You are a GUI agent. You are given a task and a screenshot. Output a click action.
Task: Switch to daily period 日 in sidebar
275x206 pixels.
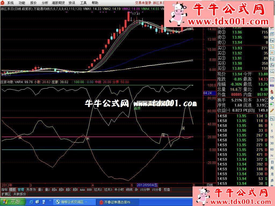[x=272, y=162]
